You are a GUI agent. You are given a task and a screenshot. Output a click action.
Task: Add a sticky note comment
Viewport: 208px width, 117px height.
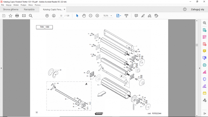(x=136, y=16)
